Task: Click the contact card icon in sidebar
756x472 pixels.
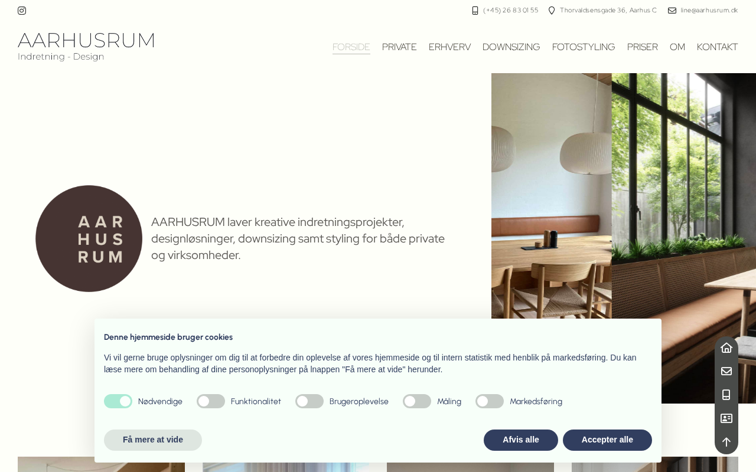Action: (x=726, y=418)
